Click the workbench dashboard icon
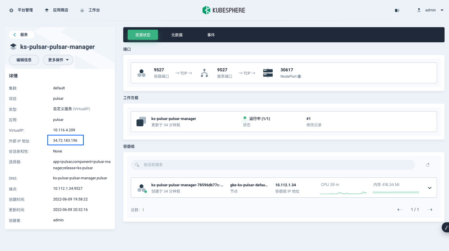This screenshot has width=449, height=251. click(x=82, y=10)
